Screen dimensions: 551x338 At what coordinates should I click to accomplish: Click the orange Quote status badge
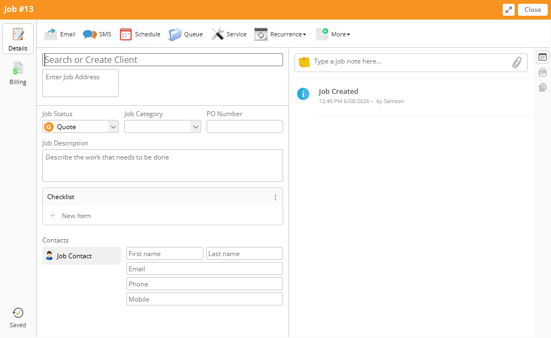[49, 126]
